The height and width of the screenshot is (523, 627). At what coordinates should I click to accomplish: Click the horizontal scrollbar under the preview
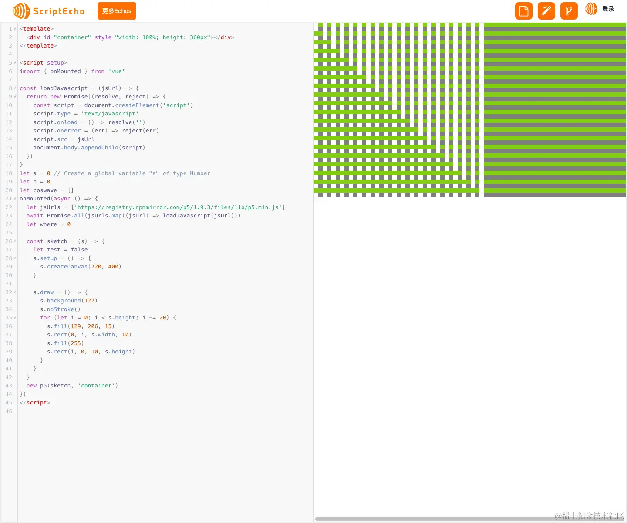tap(469, 519)
